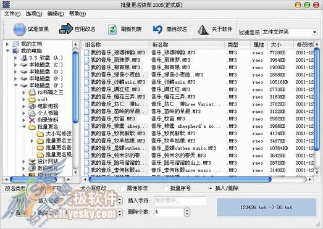Select the 我的电脑 computer icon
The image size is (323, 229).
15,51
